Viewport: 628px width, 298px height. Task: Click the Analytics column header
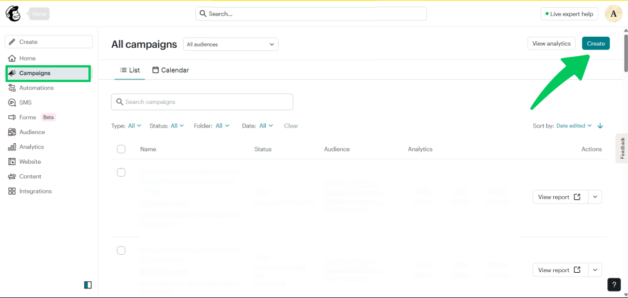coord(420,149)
